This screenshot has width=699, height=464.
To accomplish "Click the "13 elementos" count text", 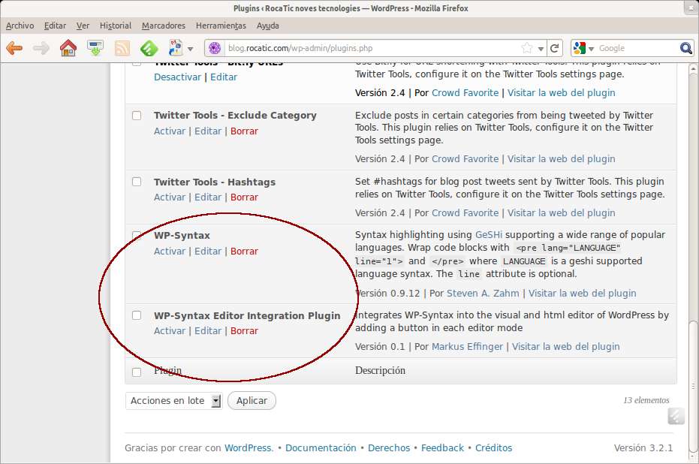I will pos(646,400).
